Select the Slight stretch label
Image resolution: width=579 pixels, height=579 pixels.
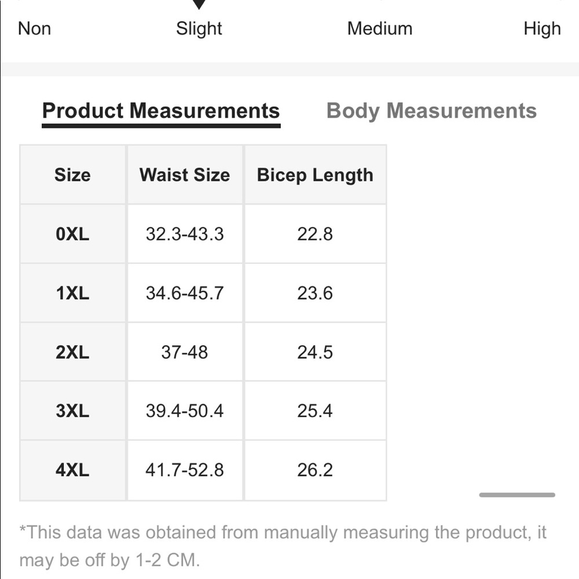[x=199, y=28]
